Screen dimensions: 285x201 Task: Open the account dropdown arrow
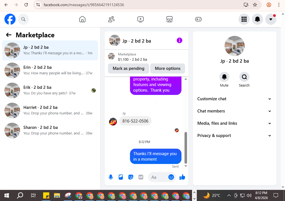271,19
